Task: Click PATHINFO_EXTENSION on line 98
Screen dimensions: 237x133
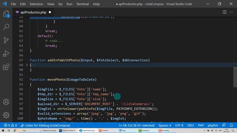Action: 134,109
